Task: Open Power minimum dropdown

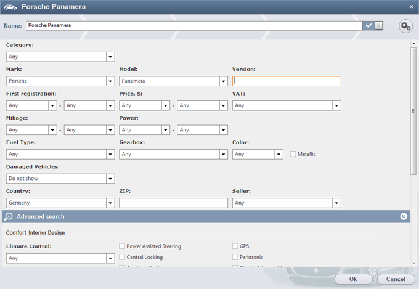Action: (145, 129)
